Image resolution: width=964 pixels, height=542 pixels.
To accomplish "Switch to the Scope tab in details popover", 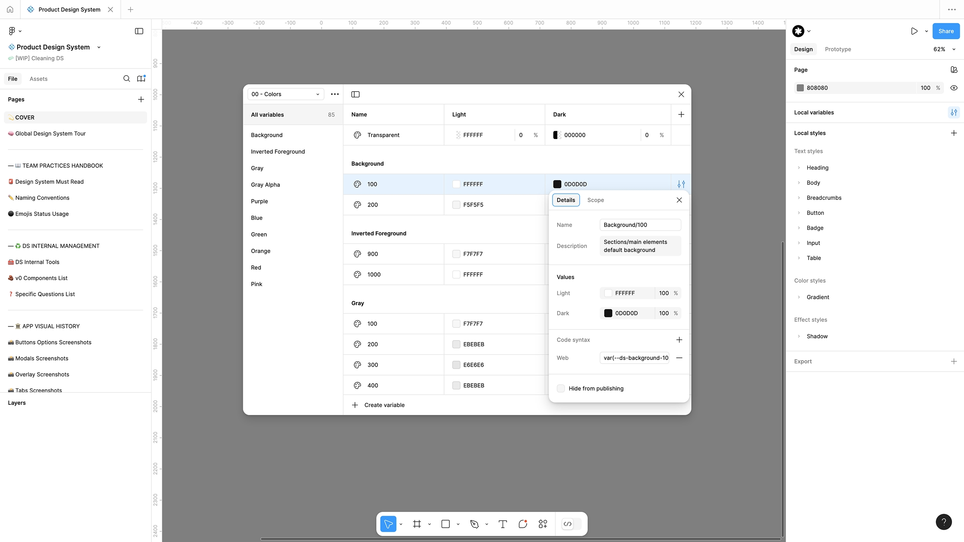I will tap(596, 200).
